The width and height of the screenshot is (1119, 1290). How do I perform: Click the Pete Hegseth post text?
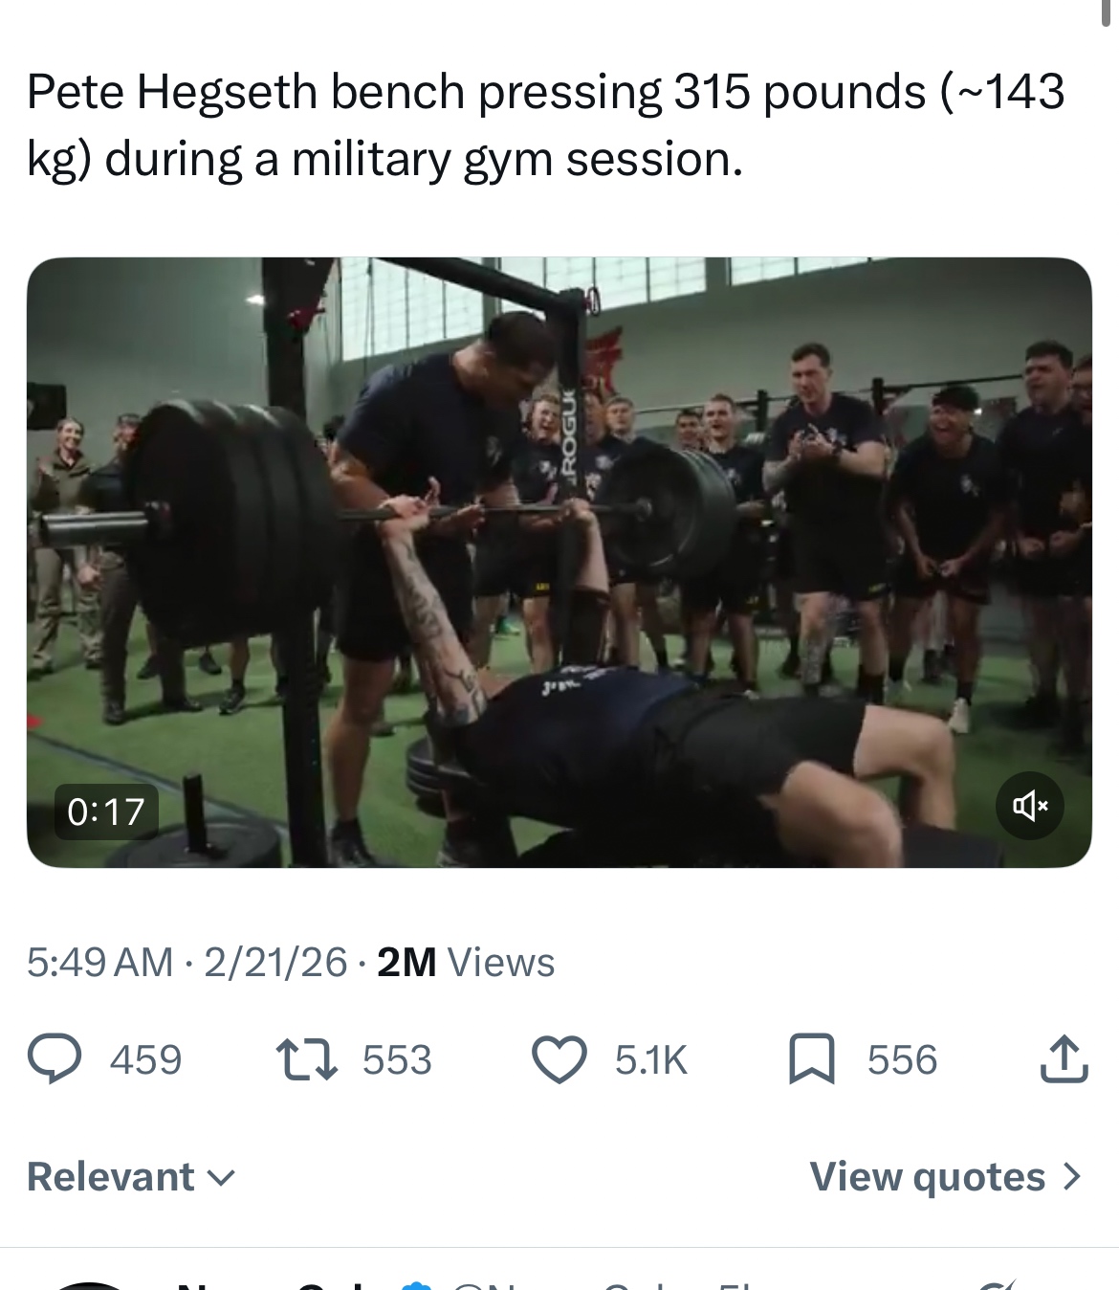(546, 125)
